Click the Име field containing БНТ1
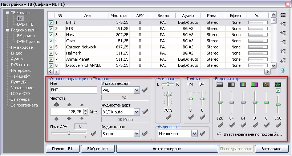The image size is (292, 156). [x=74, y=90]
